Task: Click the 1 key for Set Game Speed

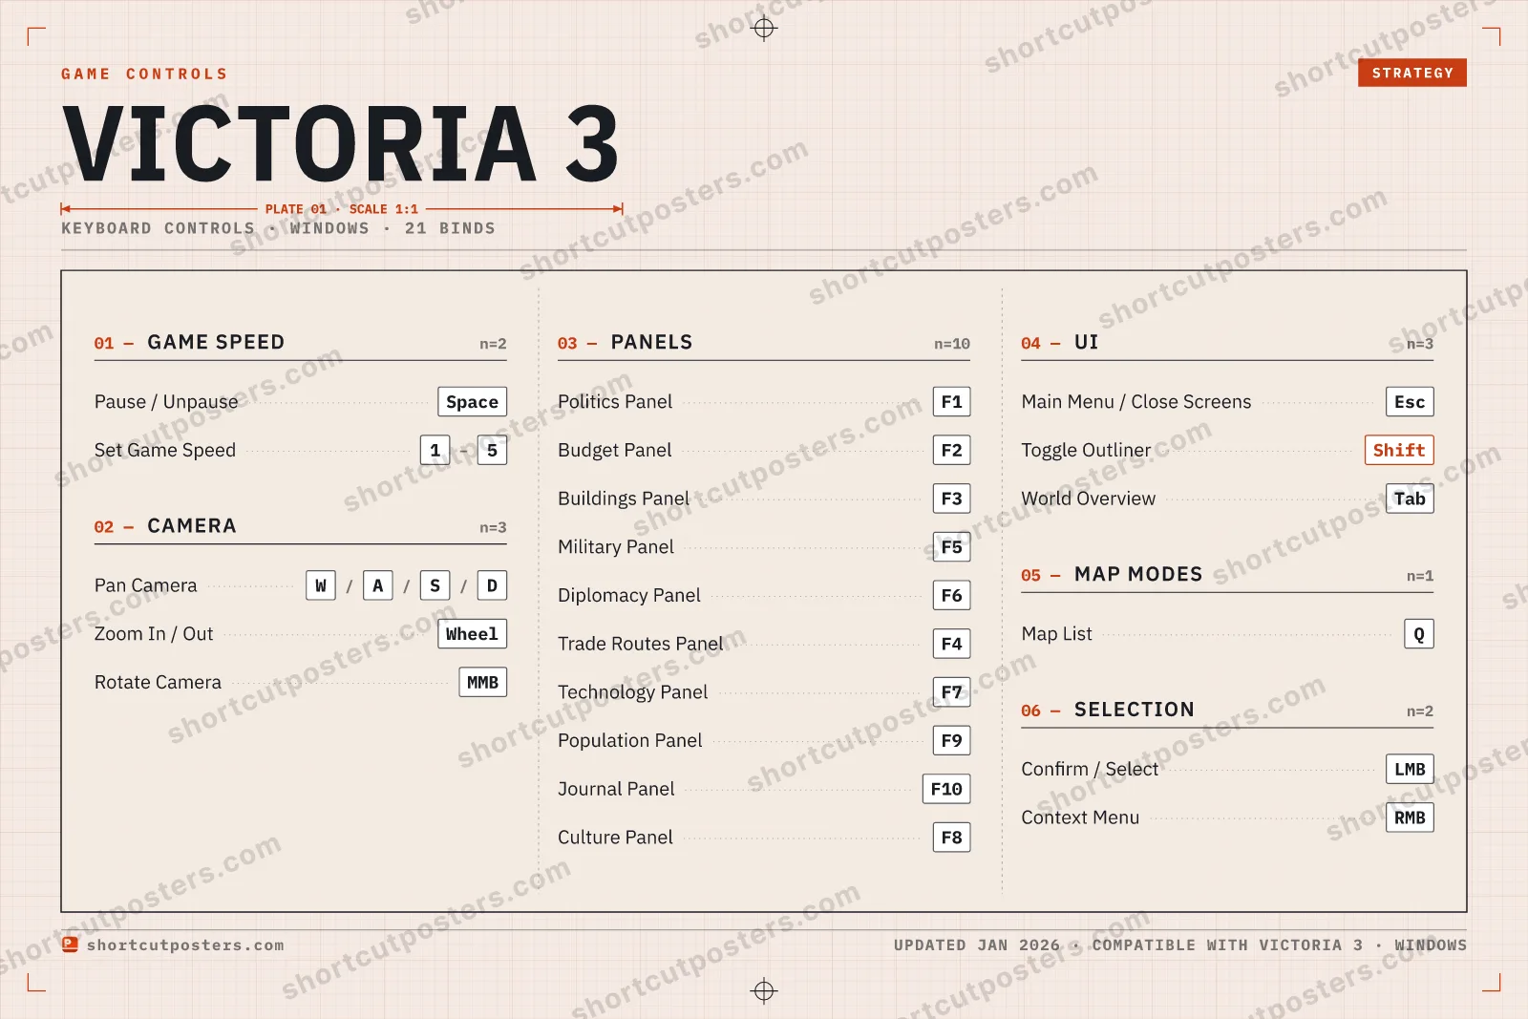Action: [x=435, y=451]
